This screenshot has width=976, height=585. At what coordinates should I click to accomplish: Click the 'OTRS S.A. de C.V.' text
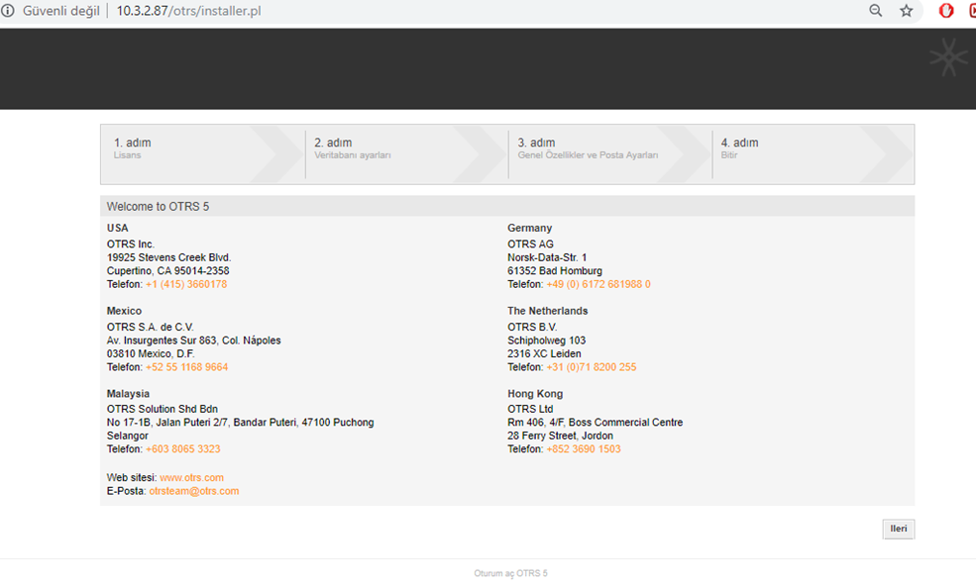(150, 327)
